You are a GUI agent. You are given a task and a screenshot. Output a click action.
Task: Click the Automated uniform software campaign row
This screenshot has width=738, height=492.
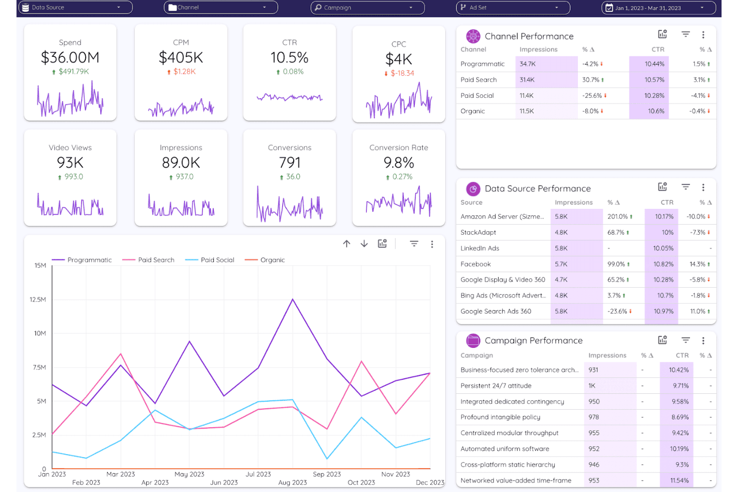point(586,449)
